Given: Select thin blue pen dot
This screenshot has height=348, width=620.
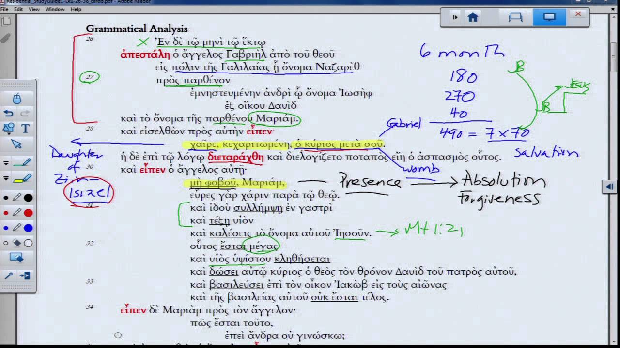Looking at the screenshot, I should (x=6, y=228).
